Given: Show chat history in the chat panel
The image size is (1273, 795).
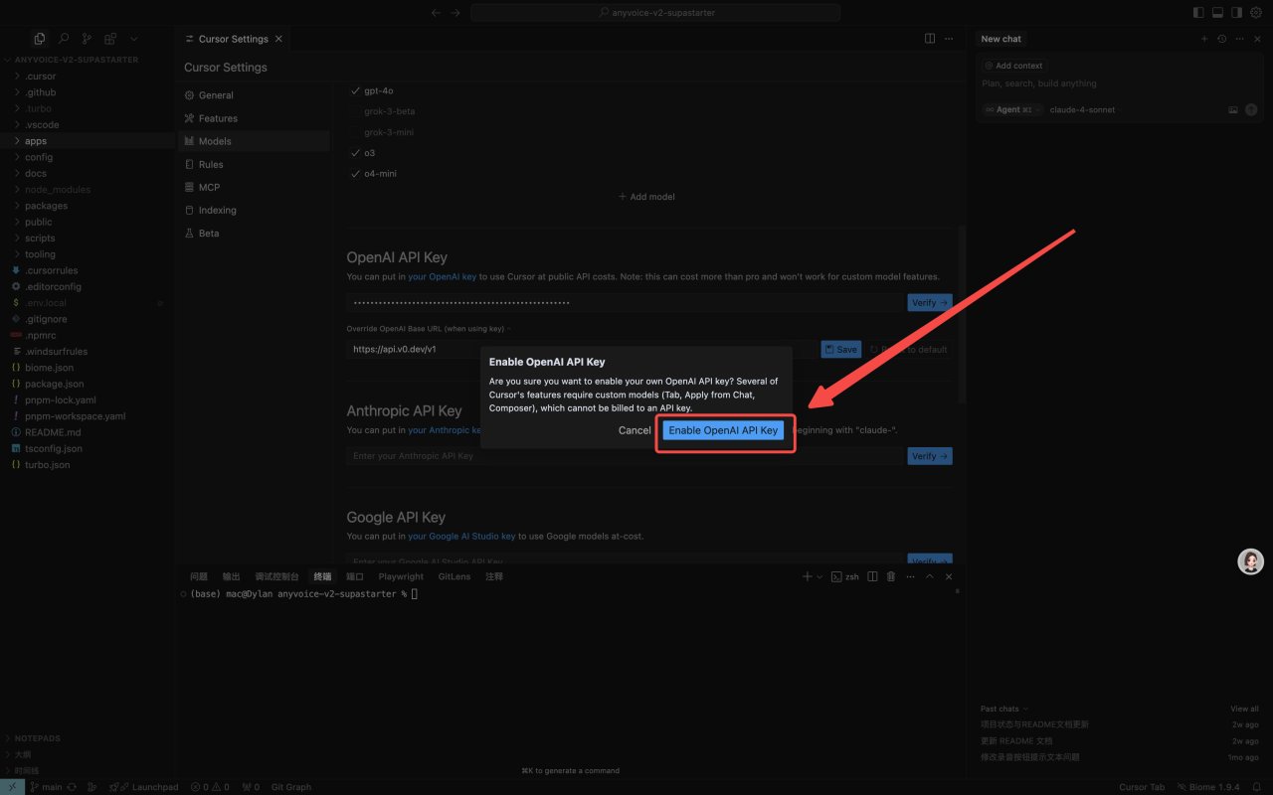Looking at the screenshot, I should 1222,39.
